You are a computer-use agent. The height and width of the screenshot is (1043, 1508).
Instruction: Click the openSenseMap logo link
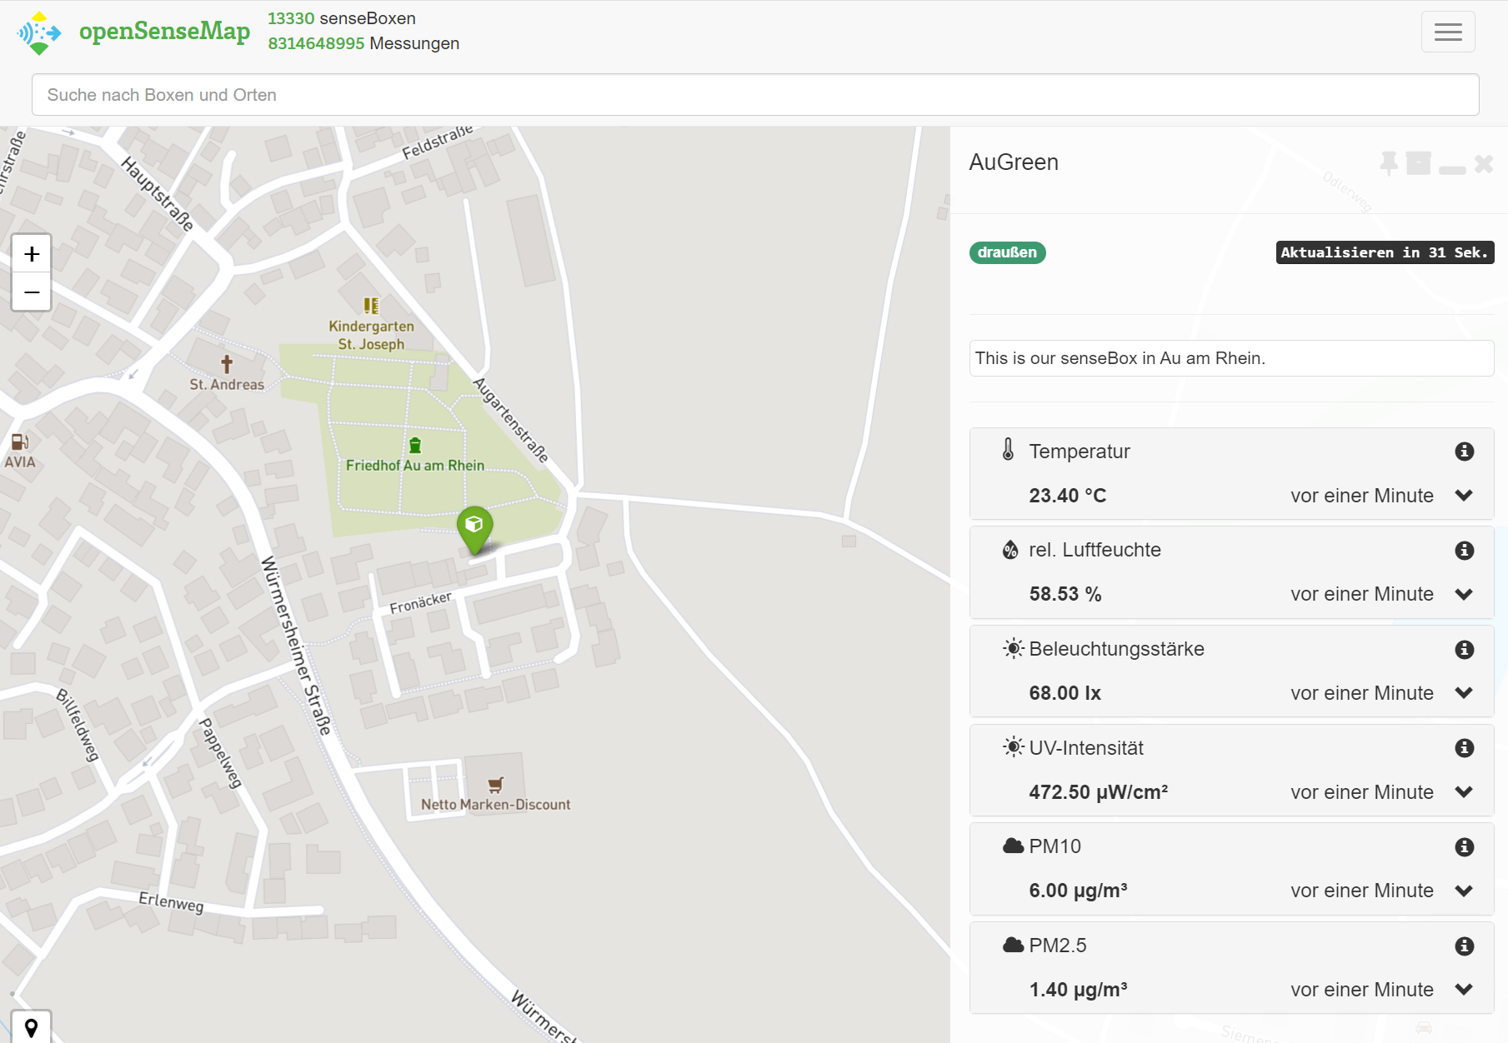tap(133, 32)
